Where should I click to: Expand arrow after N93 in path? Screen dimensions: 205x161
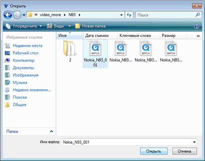pyautogui.click(x=80, y=15)
